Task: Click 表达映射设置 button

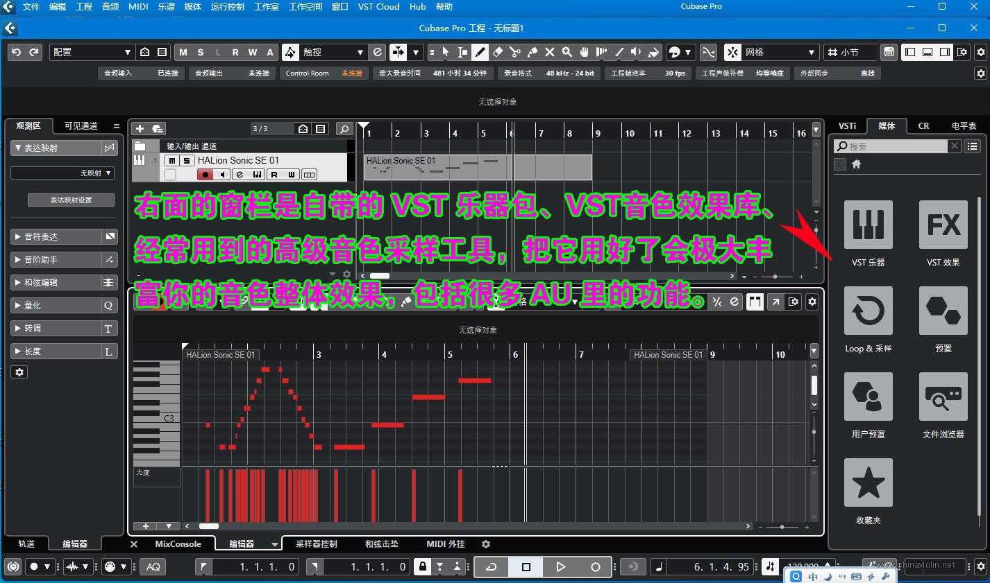Action: [71, 200]
